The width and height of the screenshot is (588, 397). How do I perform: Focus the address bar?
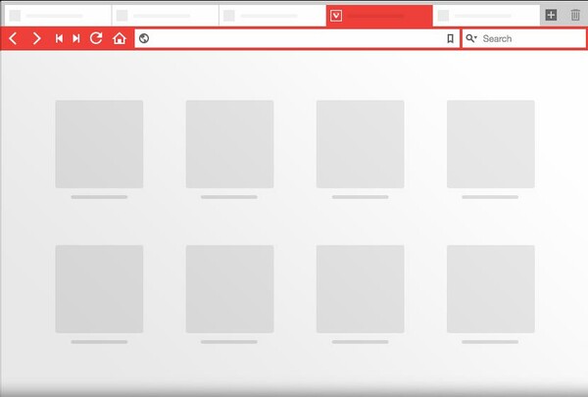click(297, 38)
